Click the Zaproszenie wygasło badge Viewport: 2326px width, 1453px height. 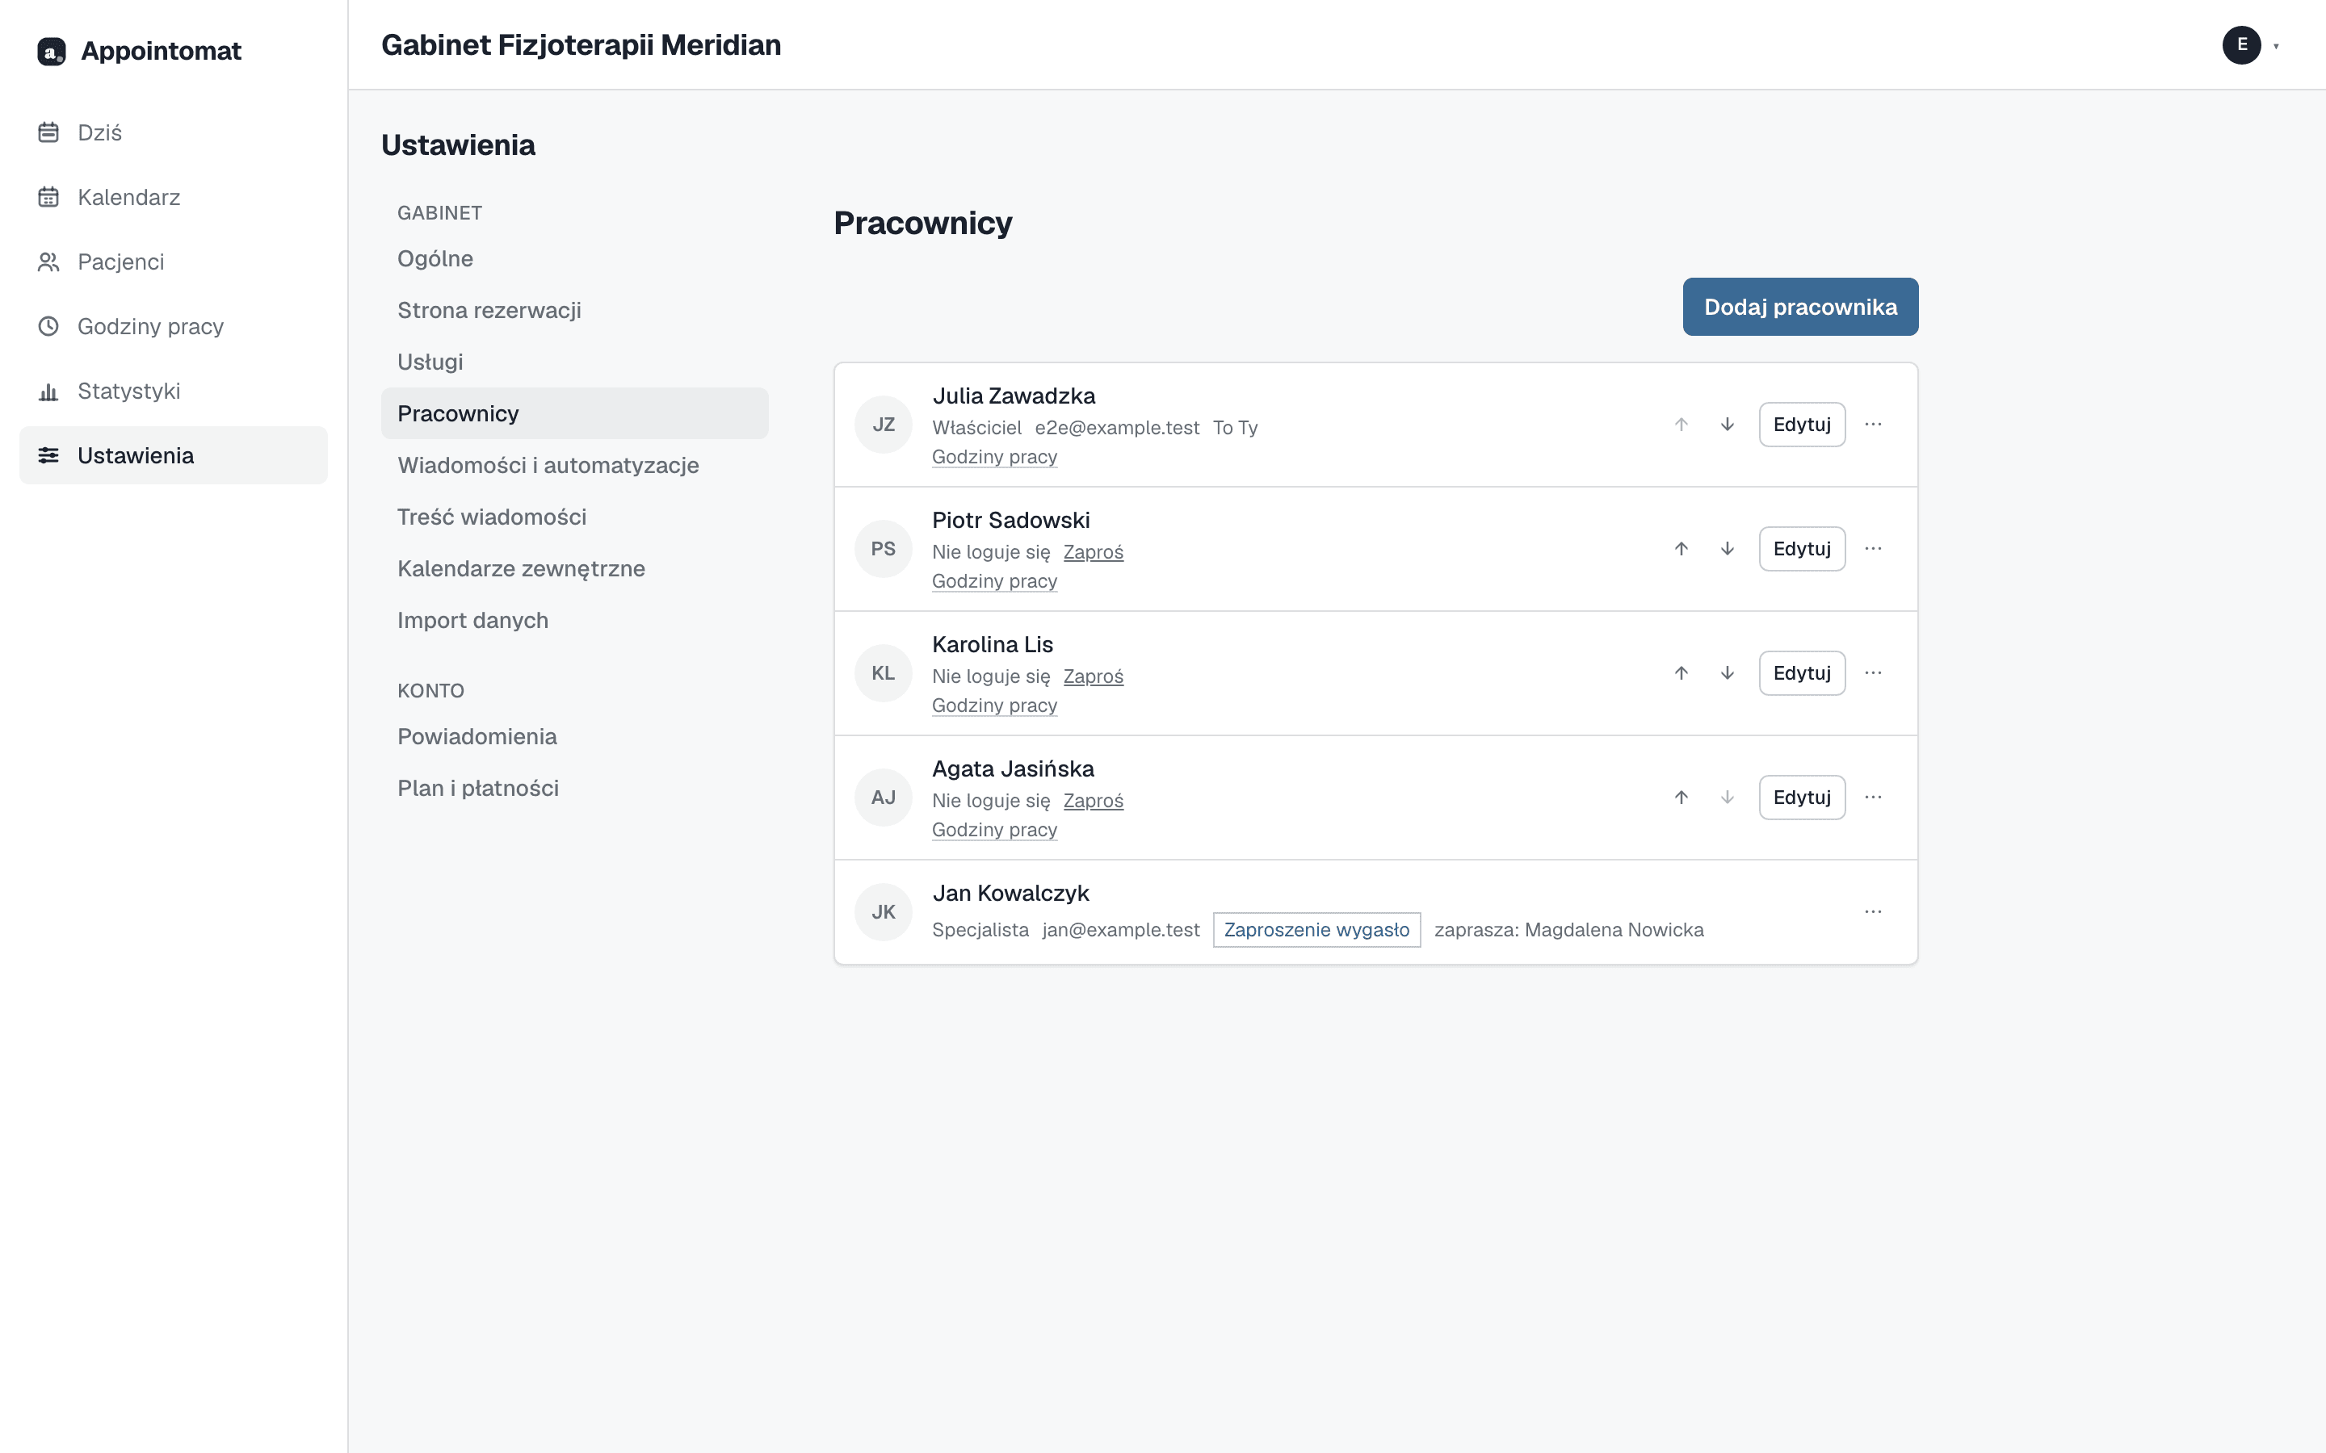1316,929
